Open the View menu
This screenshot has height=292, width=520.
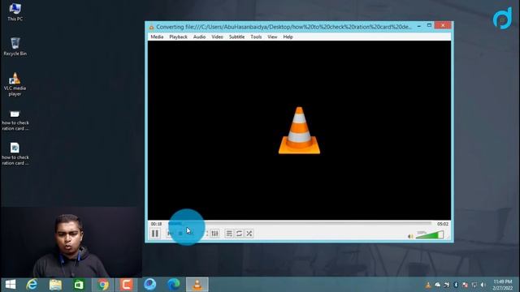point(272,36)
